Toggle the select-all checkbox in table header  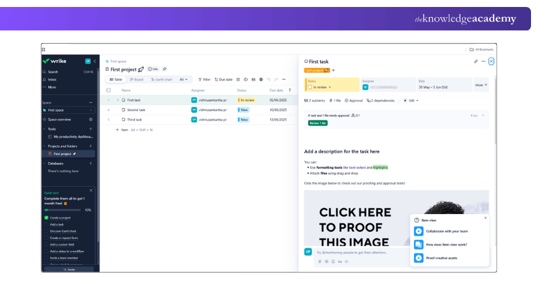coord(108,91)
